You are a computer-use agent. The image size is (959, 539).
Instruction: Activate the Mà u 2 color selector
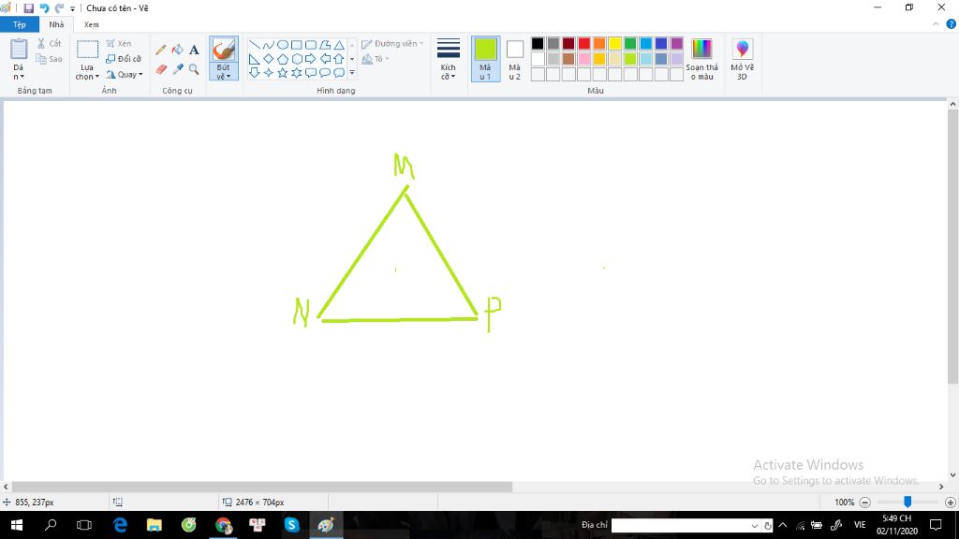(515, 59)
